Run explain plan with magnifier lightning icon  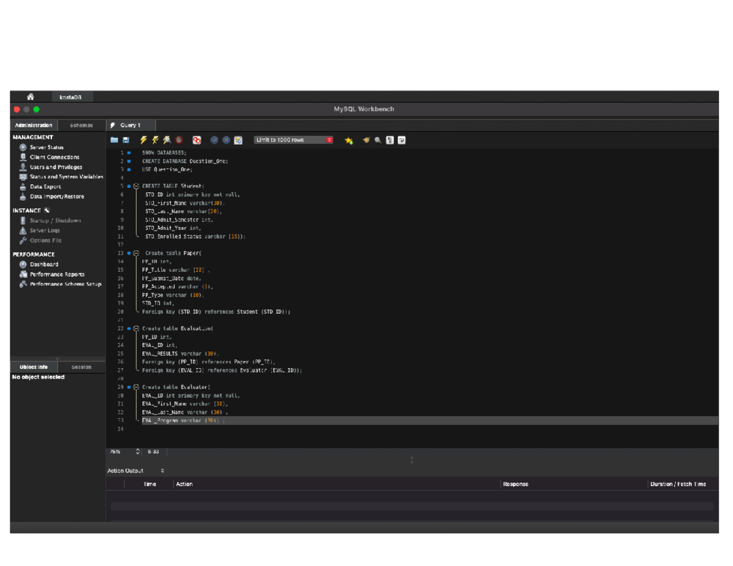pos(167,140)
